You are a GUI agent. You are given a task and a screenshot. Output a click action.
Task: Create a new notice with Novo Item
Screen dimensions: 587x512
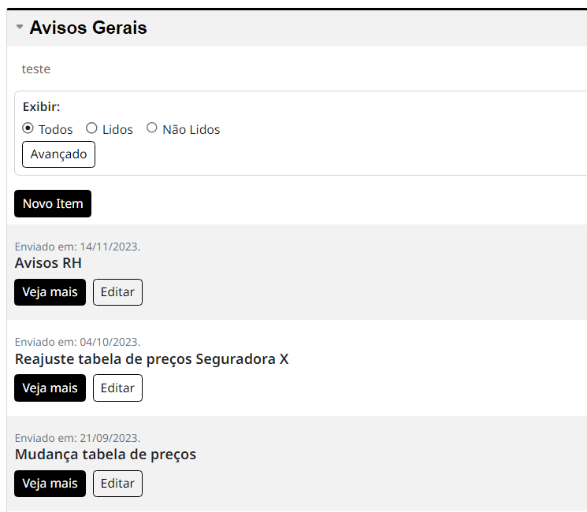coord(53,203)
